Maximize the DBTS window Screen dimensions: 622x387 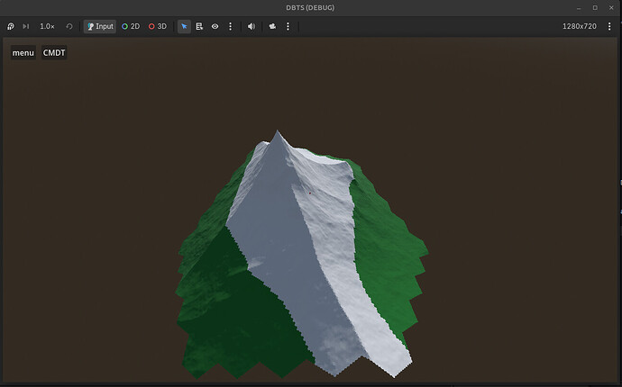595,8
